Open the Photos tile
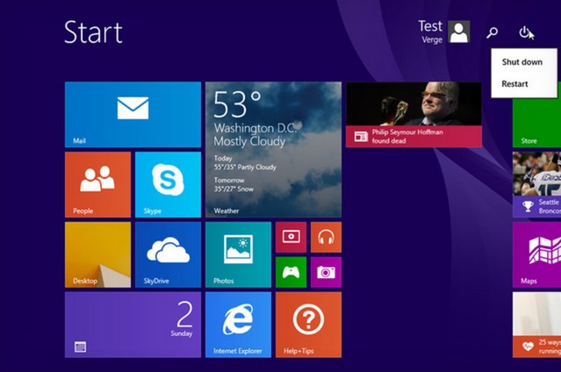The width and height of the screenshot is (561, 372). (x=238, y=254)
